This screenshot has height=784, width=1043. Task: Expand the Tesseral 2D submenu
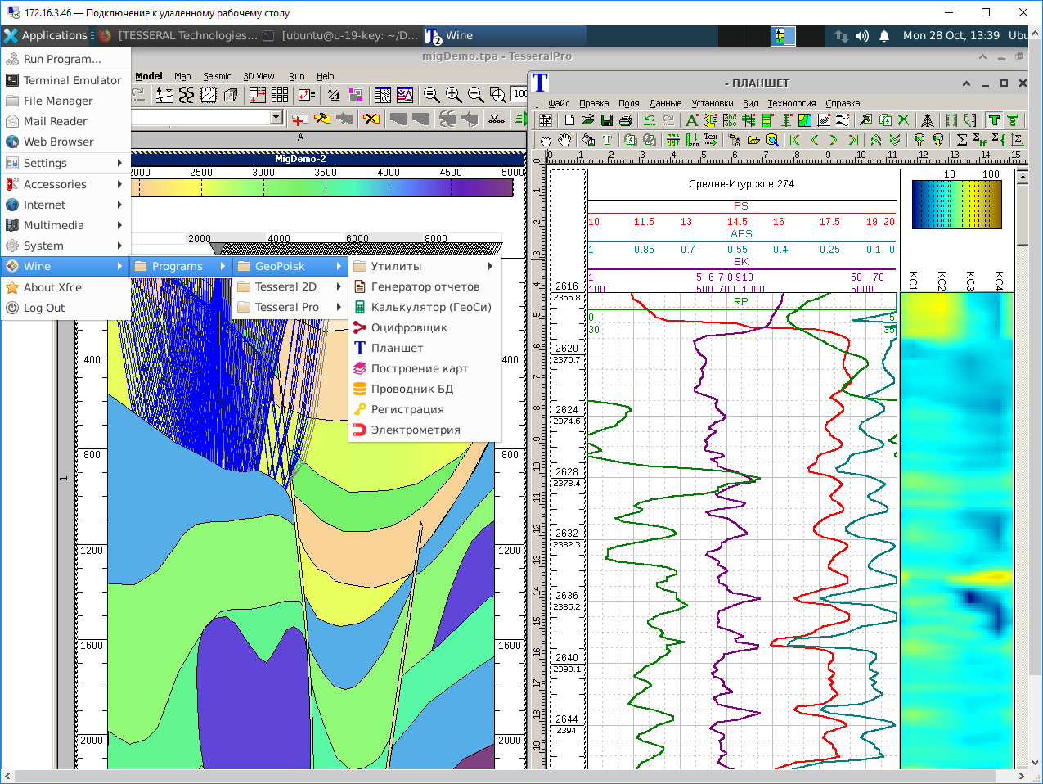click(x=290, y=286)
